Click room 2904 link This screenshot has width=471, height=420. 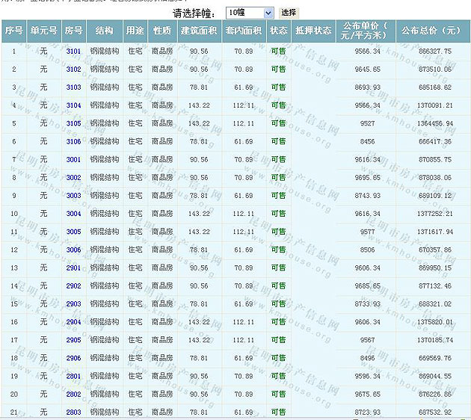tap(73, 322)
